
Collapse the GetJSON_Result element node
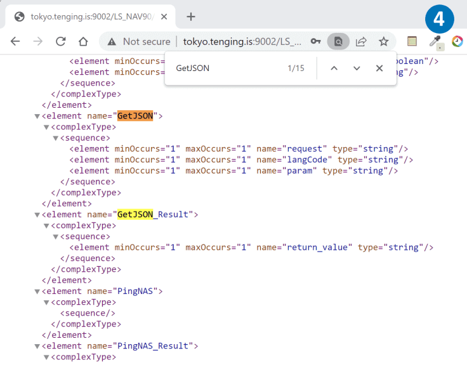[37, 215]
